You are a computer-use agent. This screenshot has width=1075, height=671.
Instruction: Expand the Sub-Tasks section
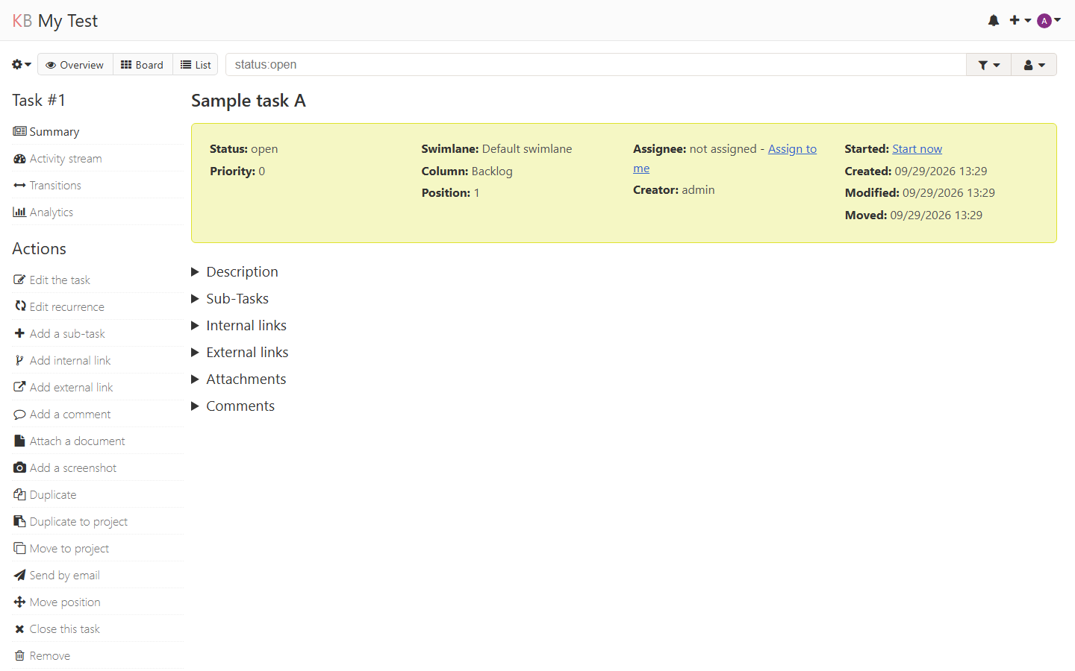pos(230,299)
